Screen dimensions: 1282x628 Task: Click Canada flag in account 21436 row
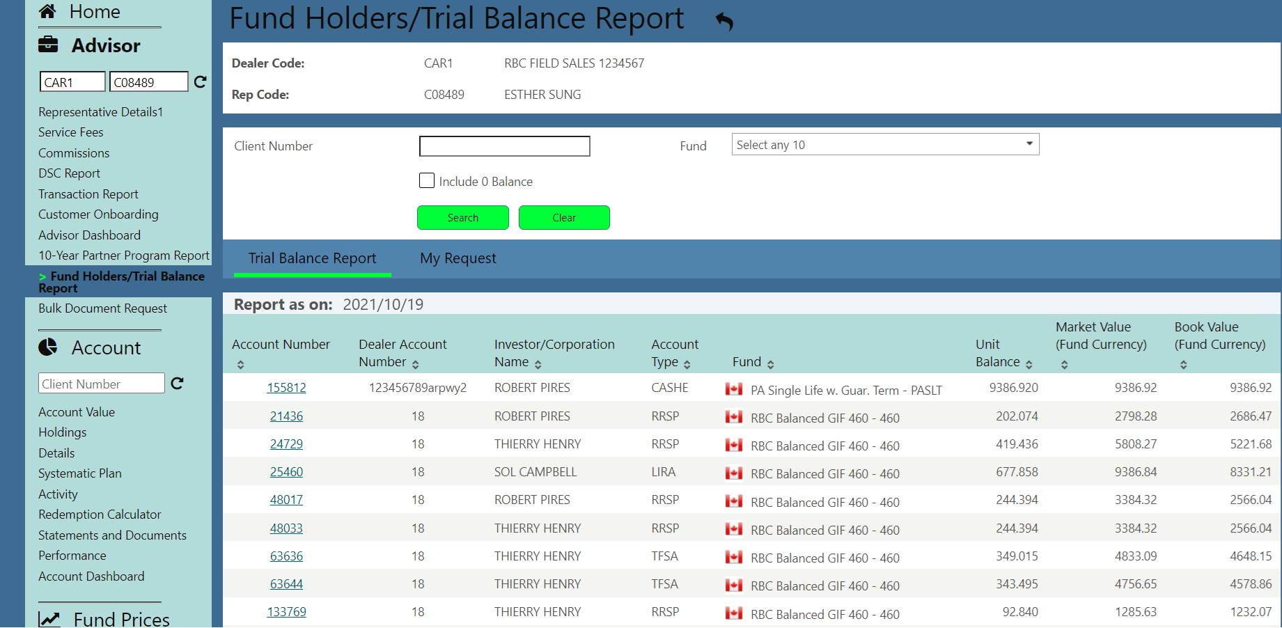click(x=733, y=417)
